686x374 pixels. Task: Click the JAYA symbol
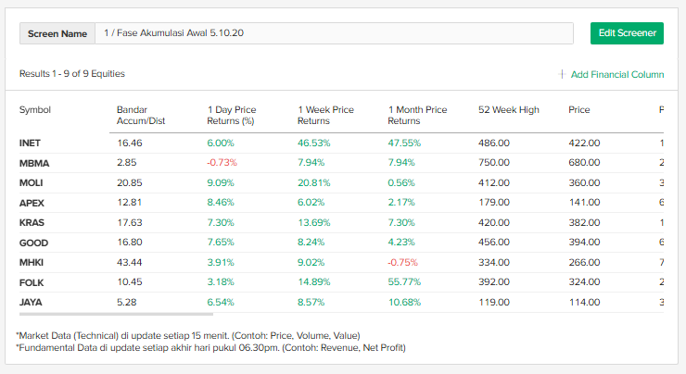coord(32,303)
